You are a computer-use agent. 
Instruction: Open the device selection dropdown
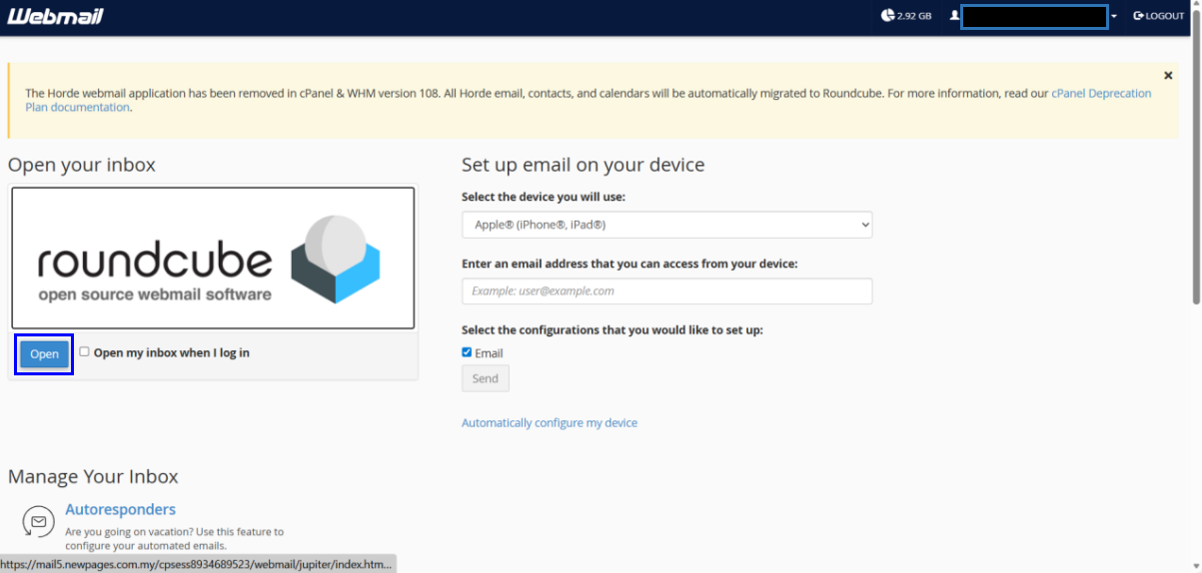pyautogui.click(x=666, y=225)
